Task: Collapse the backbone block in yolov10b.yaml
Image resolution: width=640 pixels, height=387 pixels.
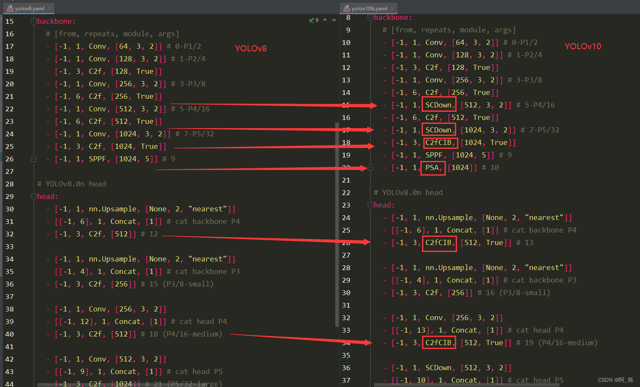Action: 370,18
